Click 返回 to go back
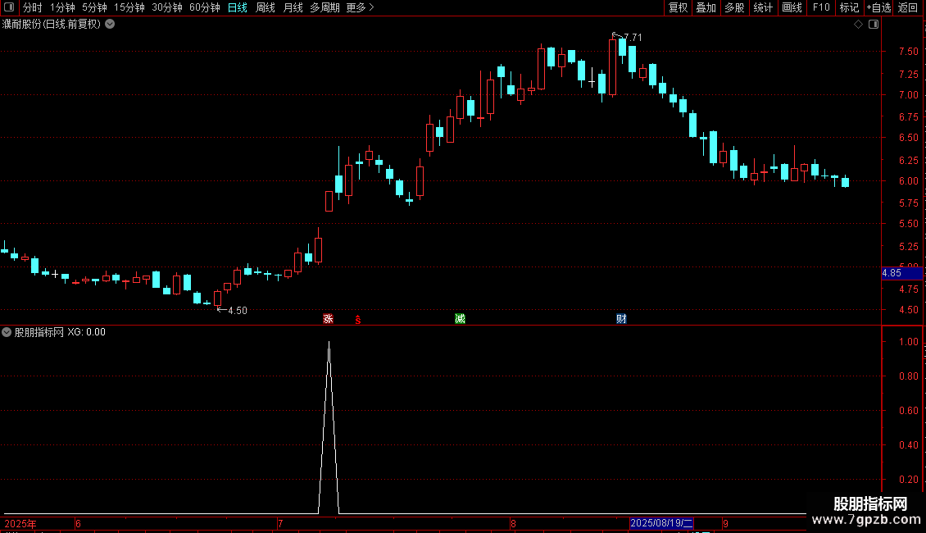 tap(908, 7)
